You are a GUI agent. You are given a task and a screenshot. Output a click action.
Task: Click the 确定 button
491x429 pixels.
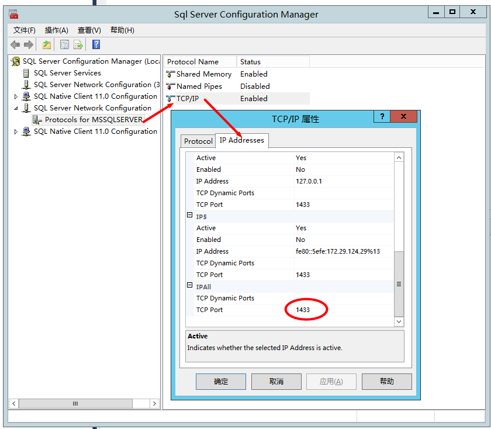point(221,382)
